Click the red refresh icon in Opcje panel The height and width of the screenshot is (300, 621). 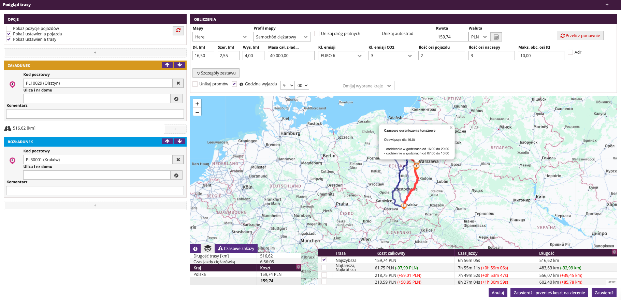click(178, 31)
